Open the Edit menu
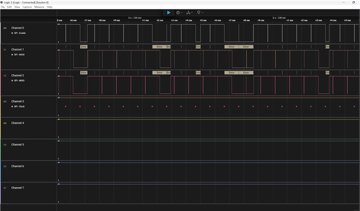 coord(9,7)
